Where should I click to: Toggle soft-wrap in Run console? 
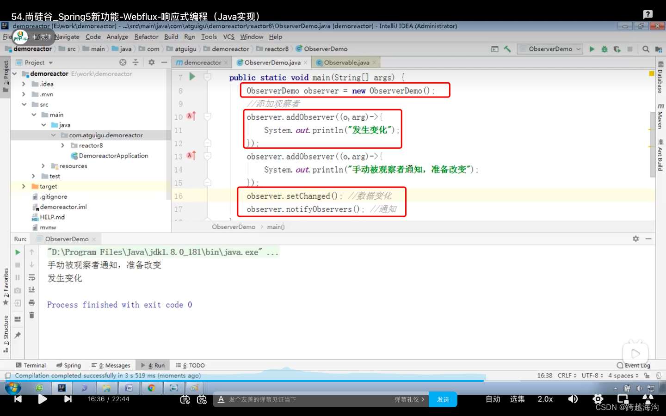(31, 277)
